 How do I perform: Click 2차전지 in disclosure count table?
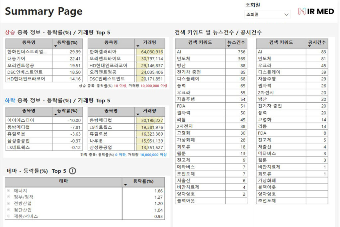coord(266,92)
